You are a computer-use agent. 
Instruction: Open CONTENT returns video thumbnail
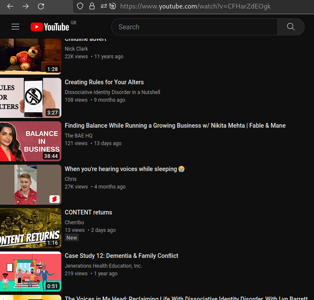point(31,228)
